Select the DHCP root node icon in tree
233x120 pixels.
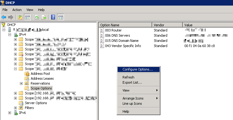click(3, 25)
